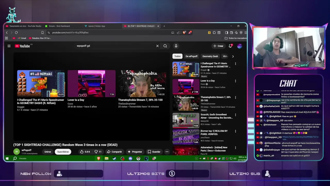Viewport: 330px width, 186px height.
Task: Click the 'Suscribirse' button
Action: [x=63, y=152]
